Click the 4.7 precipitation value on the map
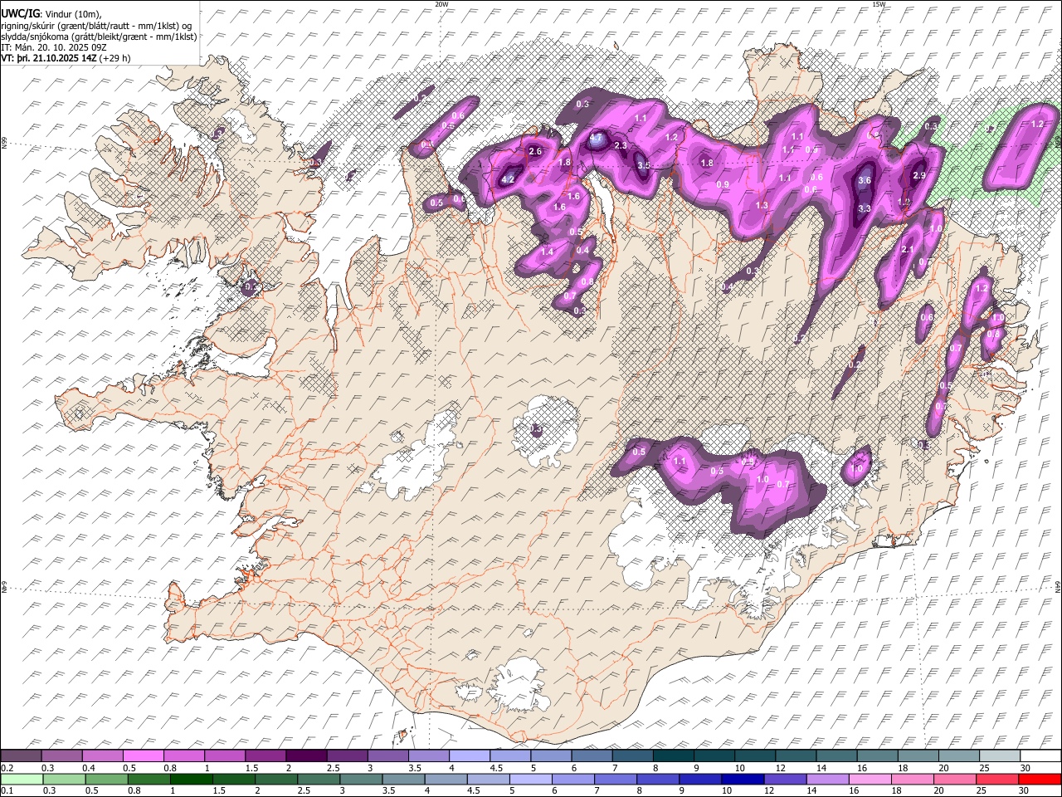 point(596,139)
